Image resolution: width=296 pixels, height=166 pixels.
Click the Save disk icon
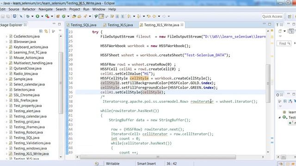[3, 17]
